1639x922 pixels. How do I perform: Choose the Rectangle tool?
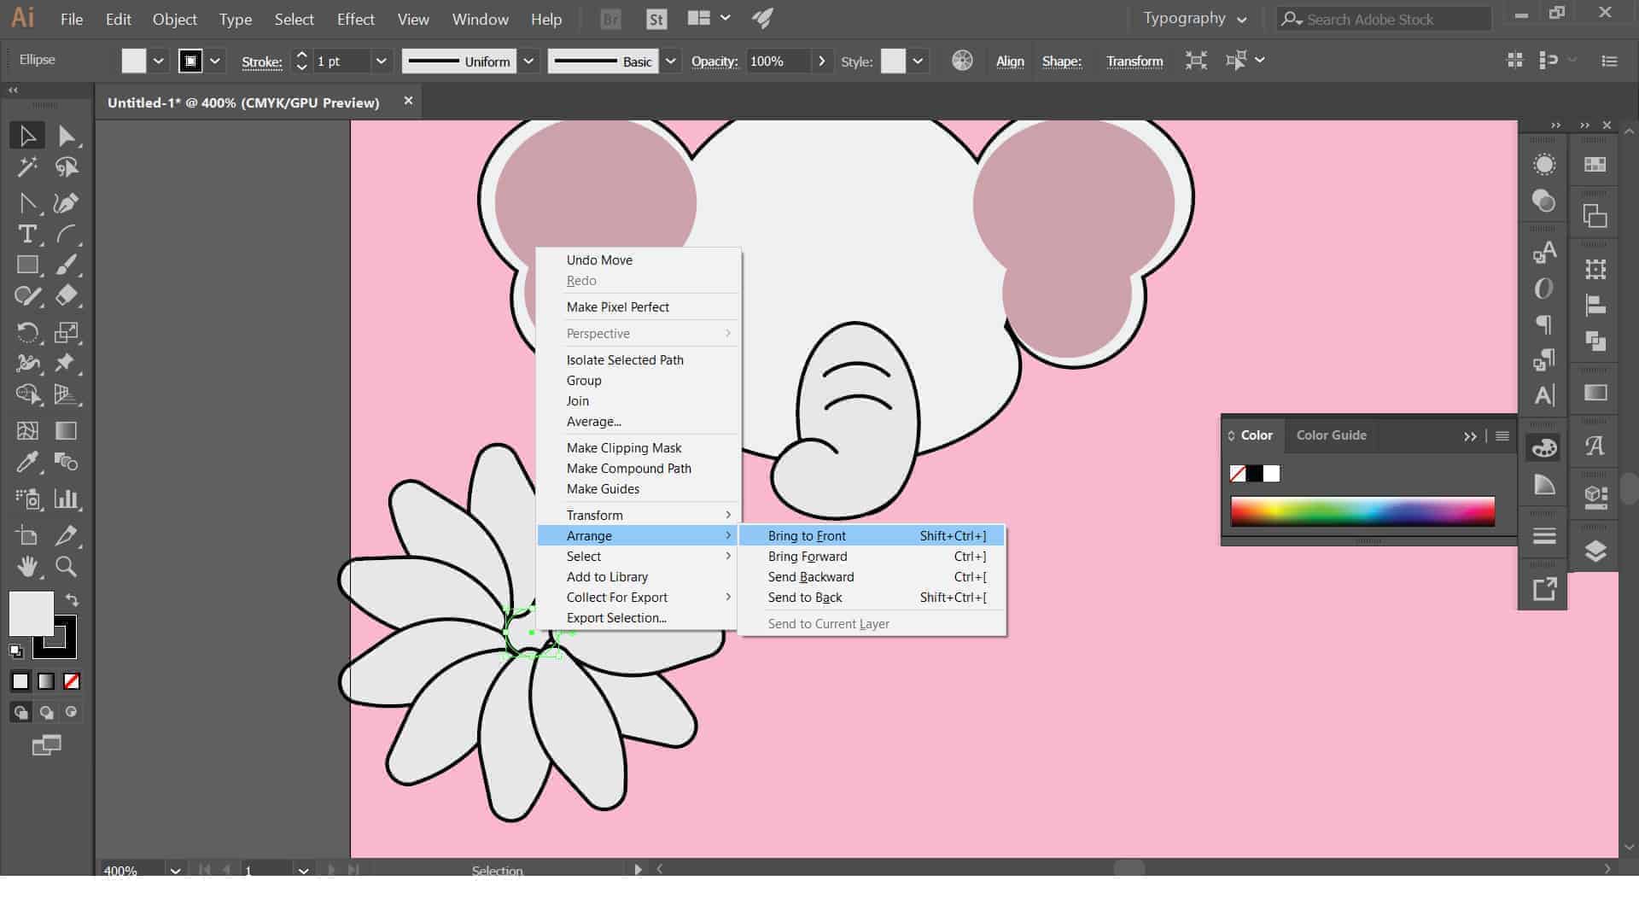(27, 265)
